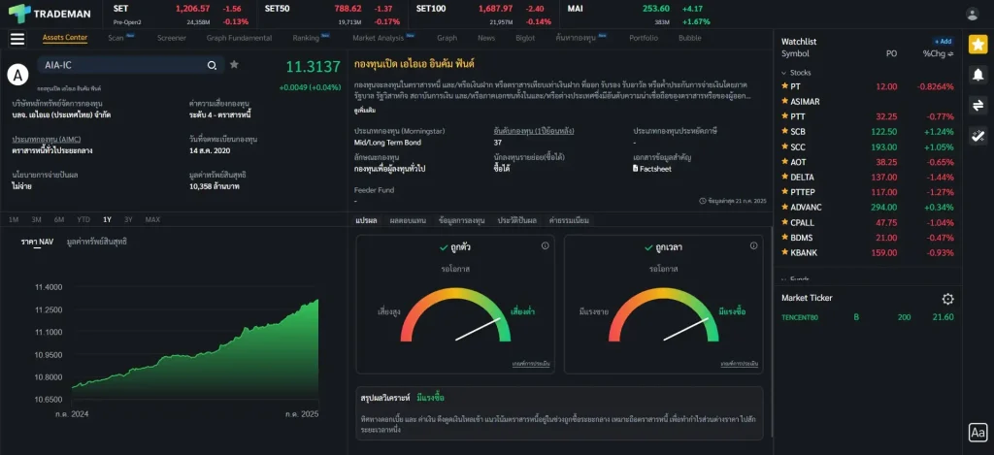Open the Factsheet document link
Screen dimensions: 994x455
pyautogui.click(x=652, y=169)
